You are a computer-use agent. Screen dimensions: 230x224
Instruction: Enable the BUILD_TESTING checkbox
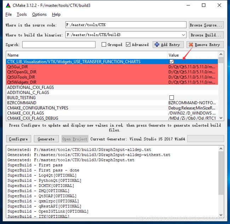click(172, 97)
